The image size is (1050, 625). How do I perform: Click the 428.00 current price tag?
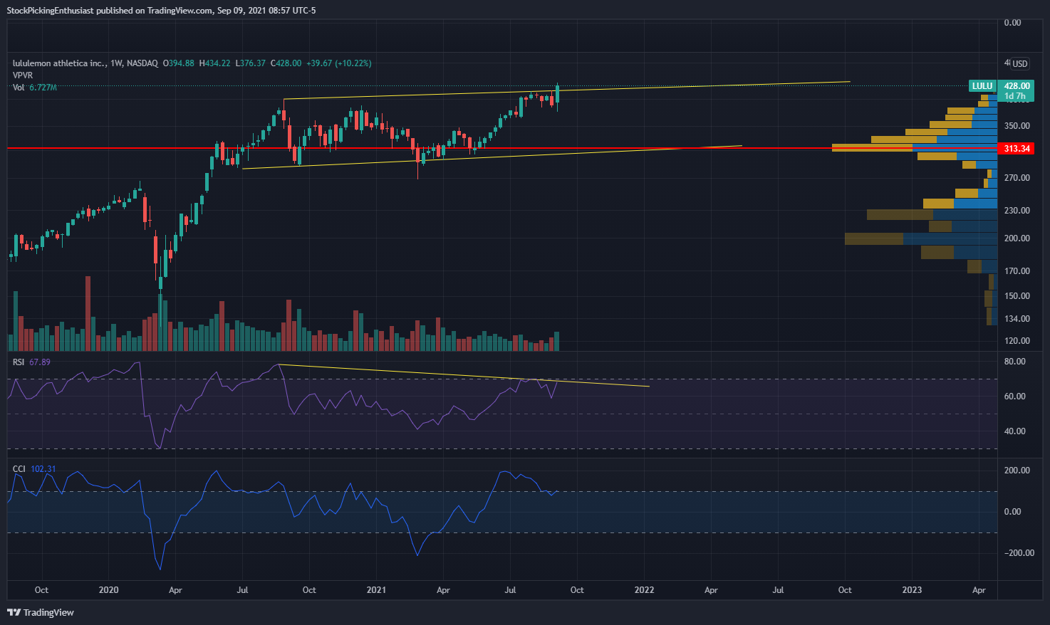1017,86
